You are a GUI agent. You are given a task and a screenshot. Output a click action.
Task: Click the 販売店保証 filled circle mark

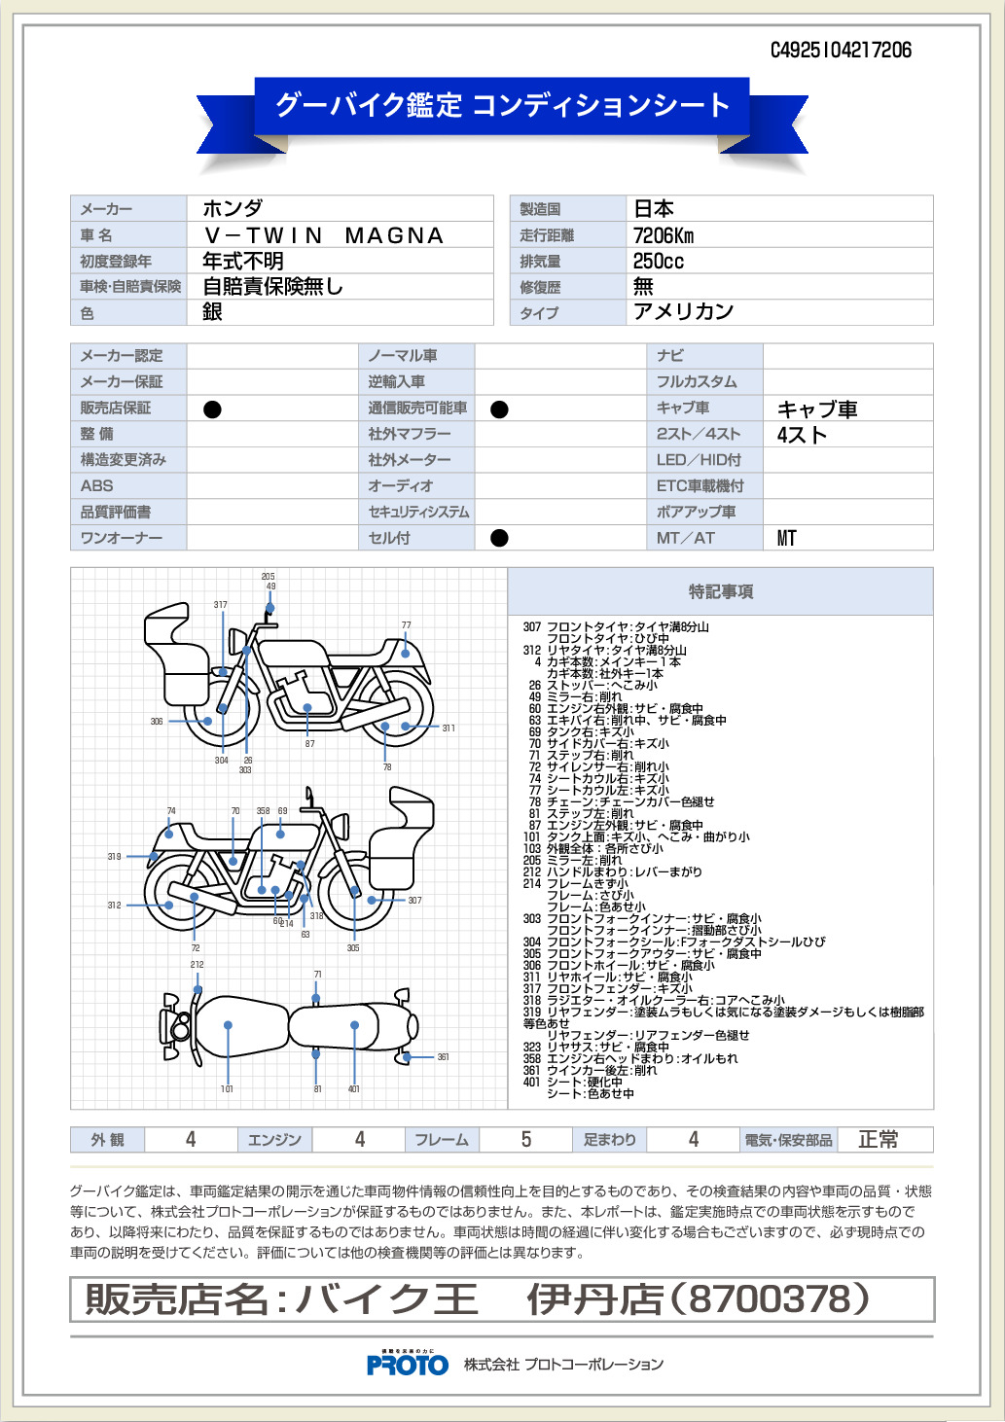coord(212,409)
